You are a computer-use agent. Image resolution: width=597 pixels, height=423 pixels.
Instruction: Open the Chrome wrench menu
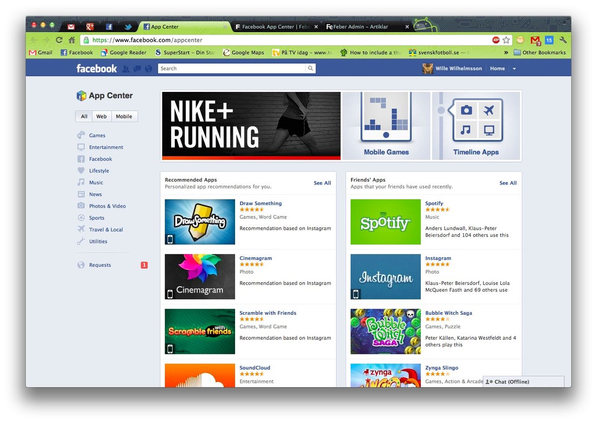point(563,40)
